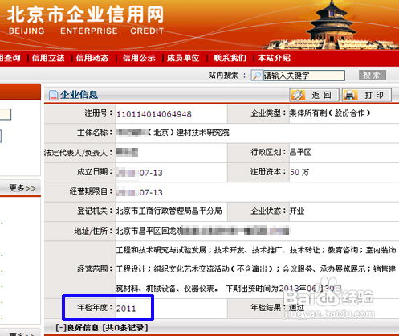Open the 联系我们 menu item
Viewport: 399px width, 336px height.
pyautogui.click(x=230, y=58)
